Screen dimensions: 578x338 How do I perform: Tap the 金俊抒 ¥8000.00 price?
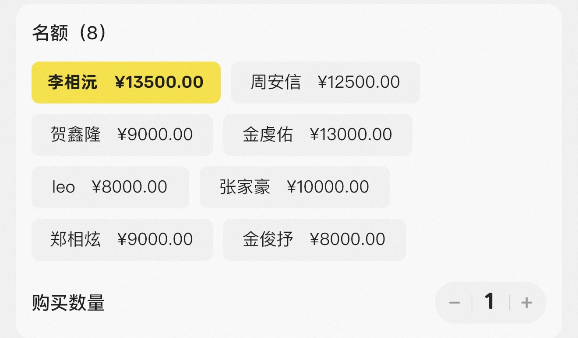coord(348,240)
